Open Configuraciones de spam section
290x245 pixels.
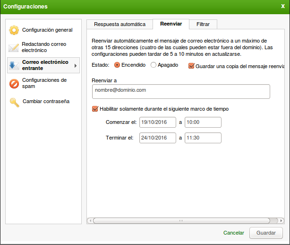click(x=43, y=83)
